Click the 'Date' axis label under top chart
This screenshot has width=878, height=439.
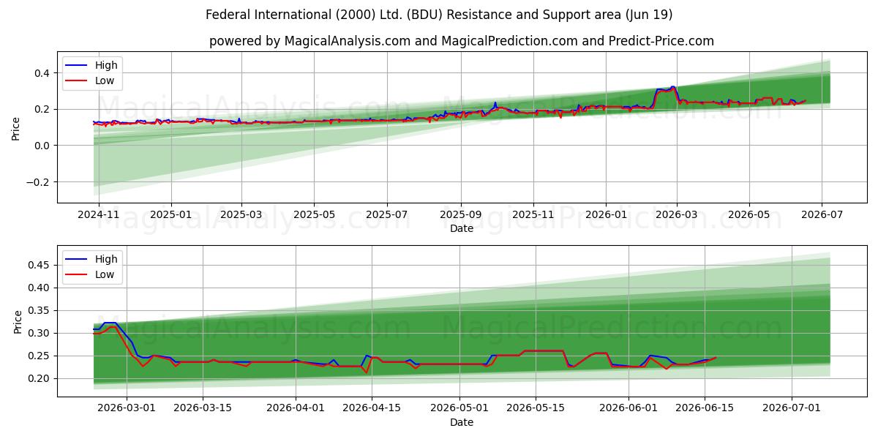(x=462, y=228)
